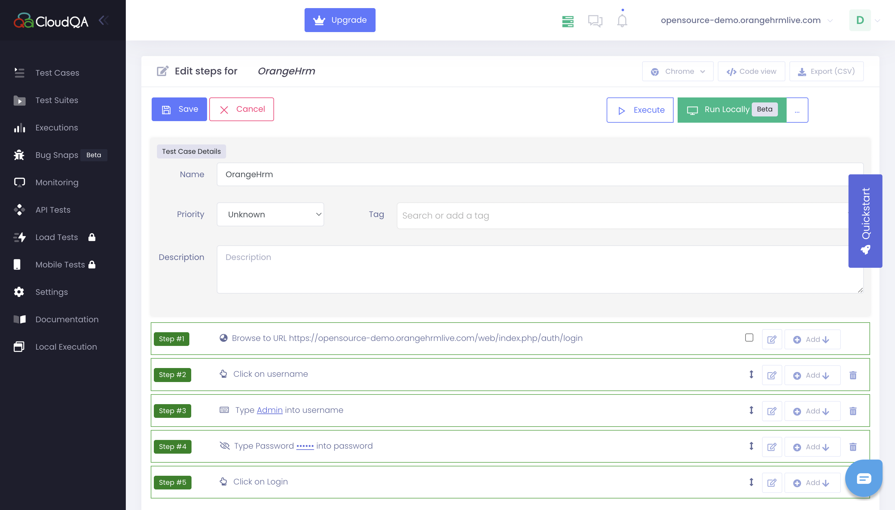Click 'Click on username' step text
The width and height of the screenshot is (895, 510).
click(x=270, y=374)
